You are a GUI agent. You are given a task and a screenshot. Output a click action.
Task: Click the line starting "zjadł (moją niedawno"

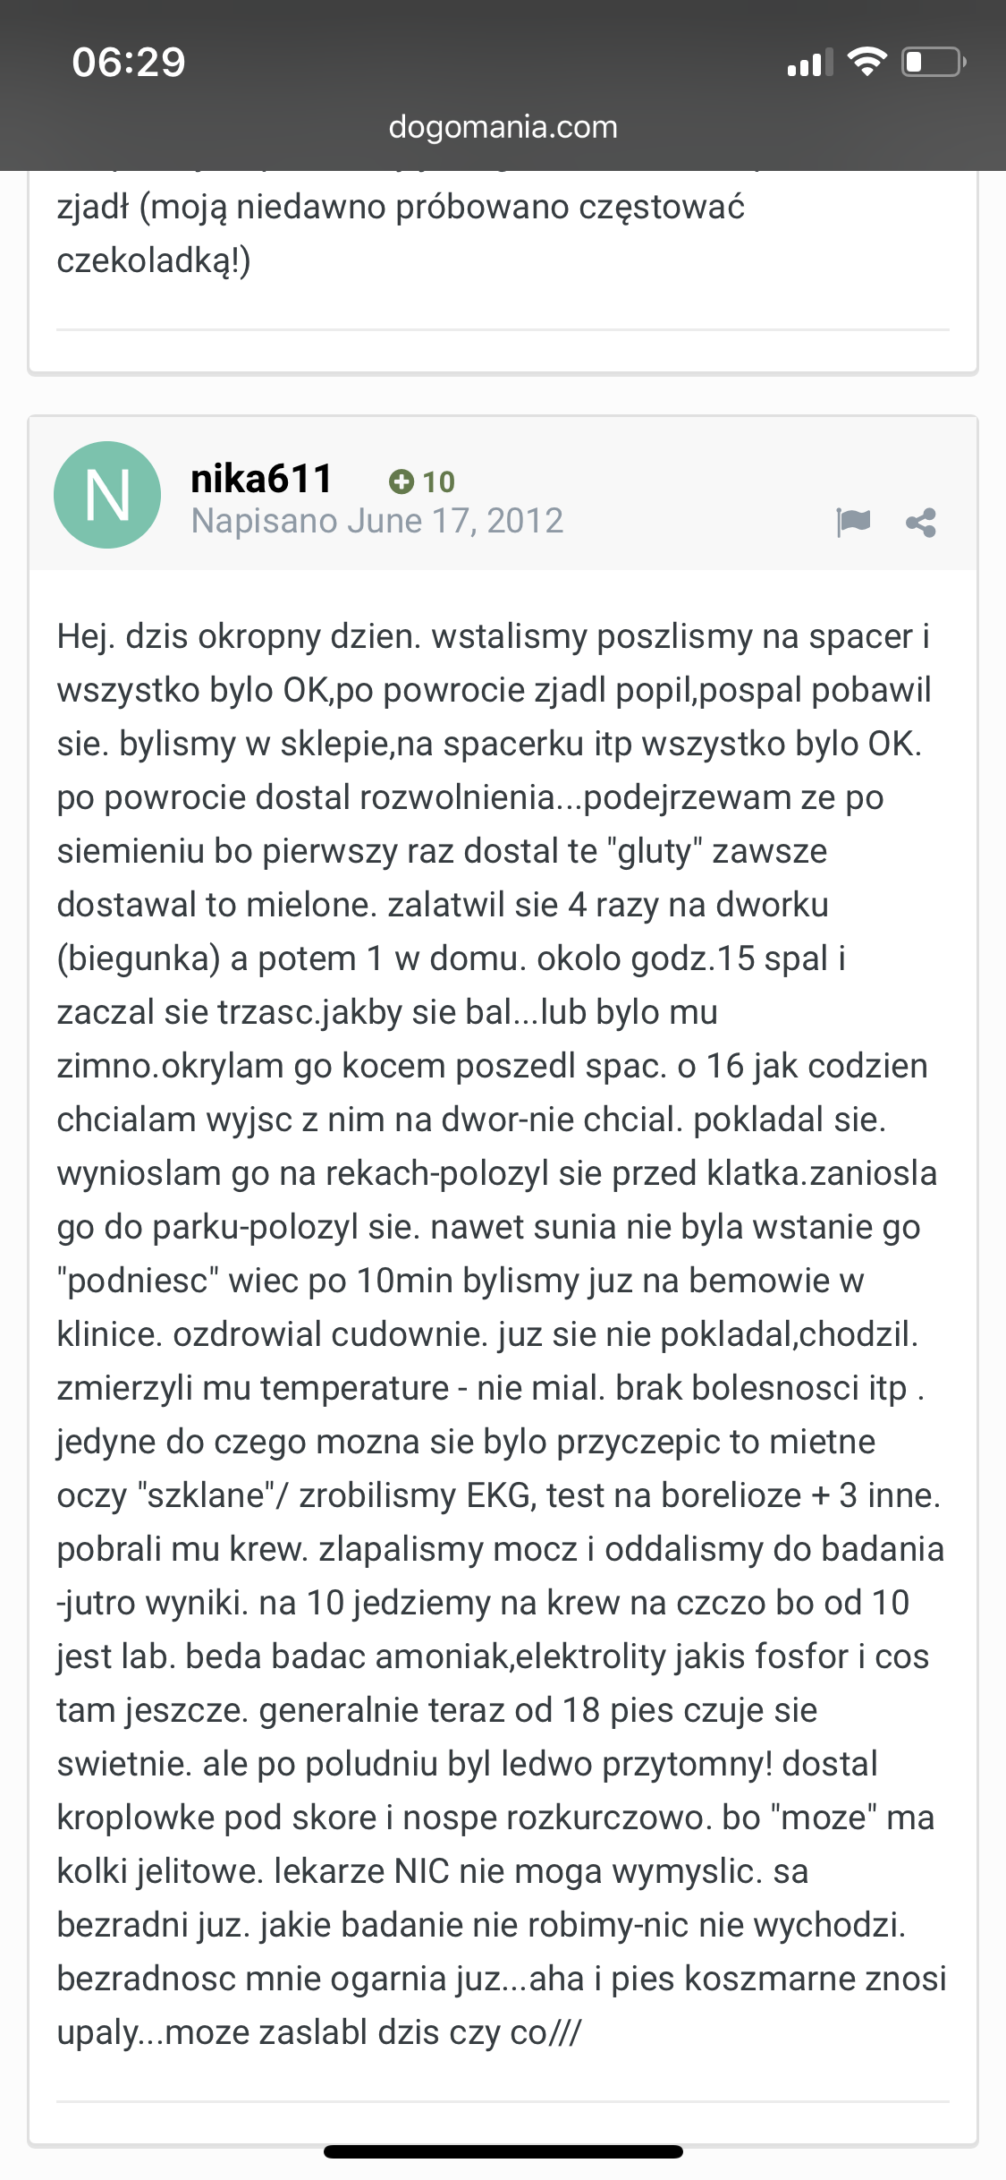(x=401, y=207)
